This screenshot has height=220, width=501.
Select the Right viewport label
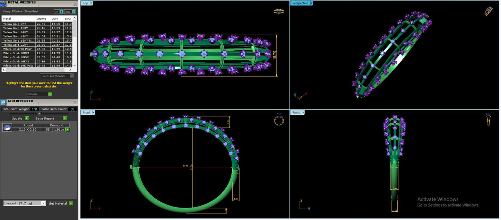(296, 112)
